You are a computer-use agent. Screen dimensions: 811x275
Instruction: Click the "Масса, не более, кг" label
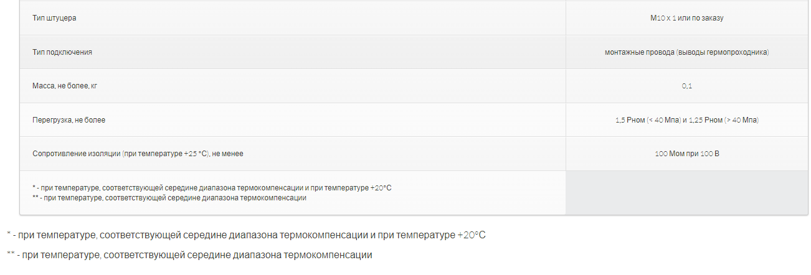point(65,86)
